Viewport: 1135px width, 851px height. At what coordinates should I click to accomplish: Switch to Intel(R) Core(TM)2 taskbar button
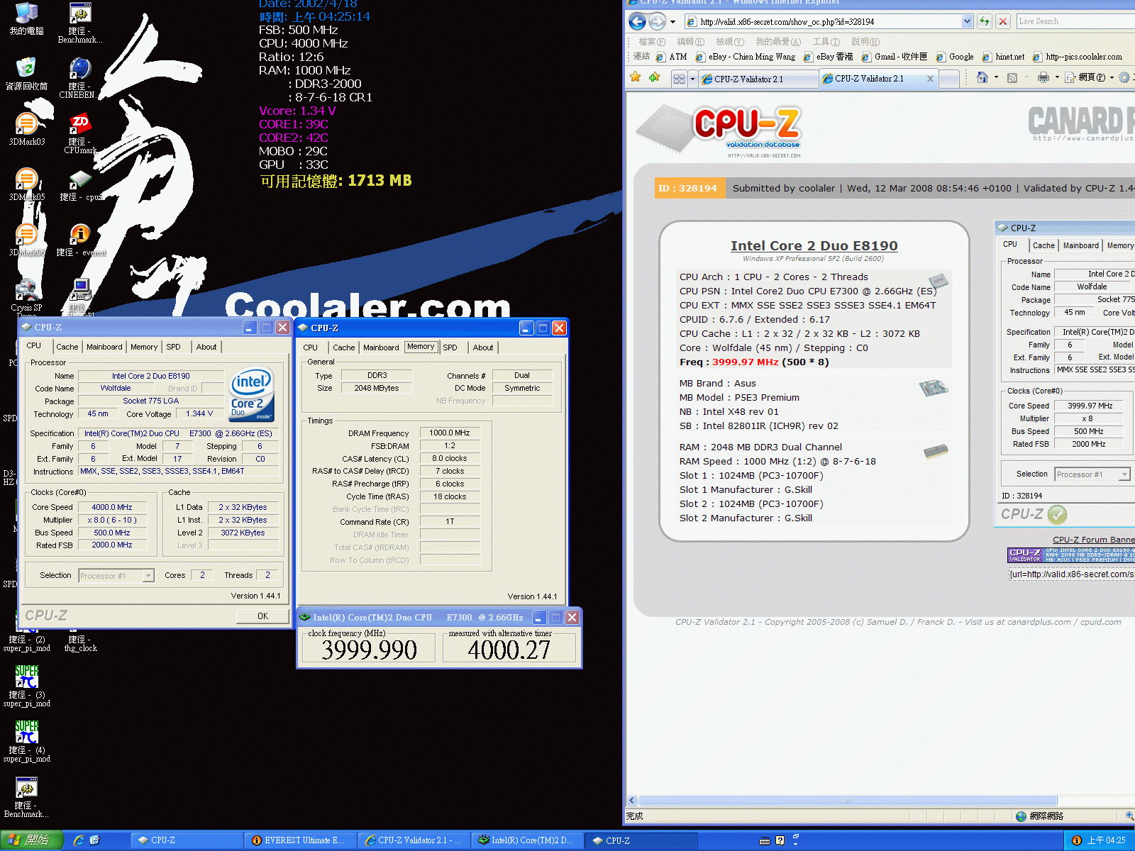(x=526, y=840)
